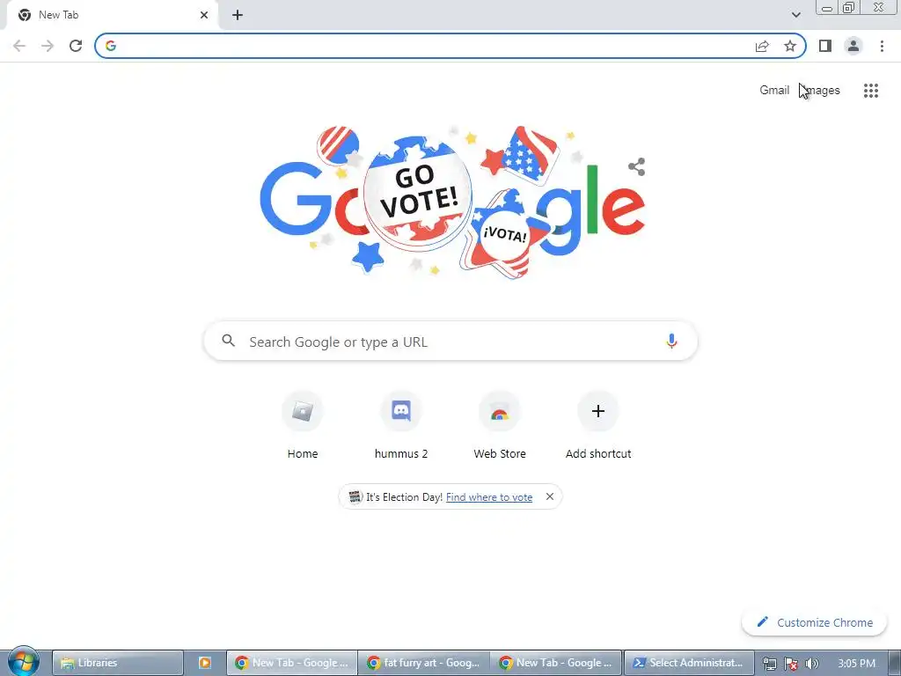
Task: Switch to fat furry art taskbar window
Action: (423, 663)
